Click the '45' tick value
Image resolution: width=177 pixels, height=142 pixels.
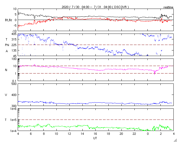tap(15, 56)
